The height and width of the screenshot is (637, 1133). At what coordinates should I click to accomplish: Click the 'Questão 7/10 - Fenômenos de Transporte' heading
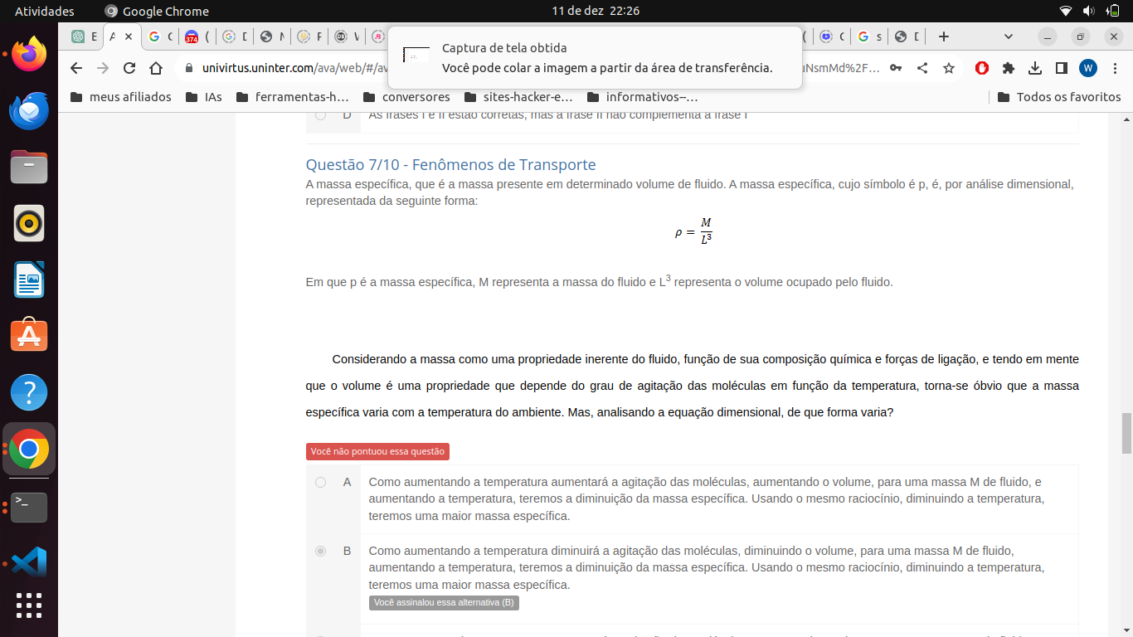click(450, 164)
